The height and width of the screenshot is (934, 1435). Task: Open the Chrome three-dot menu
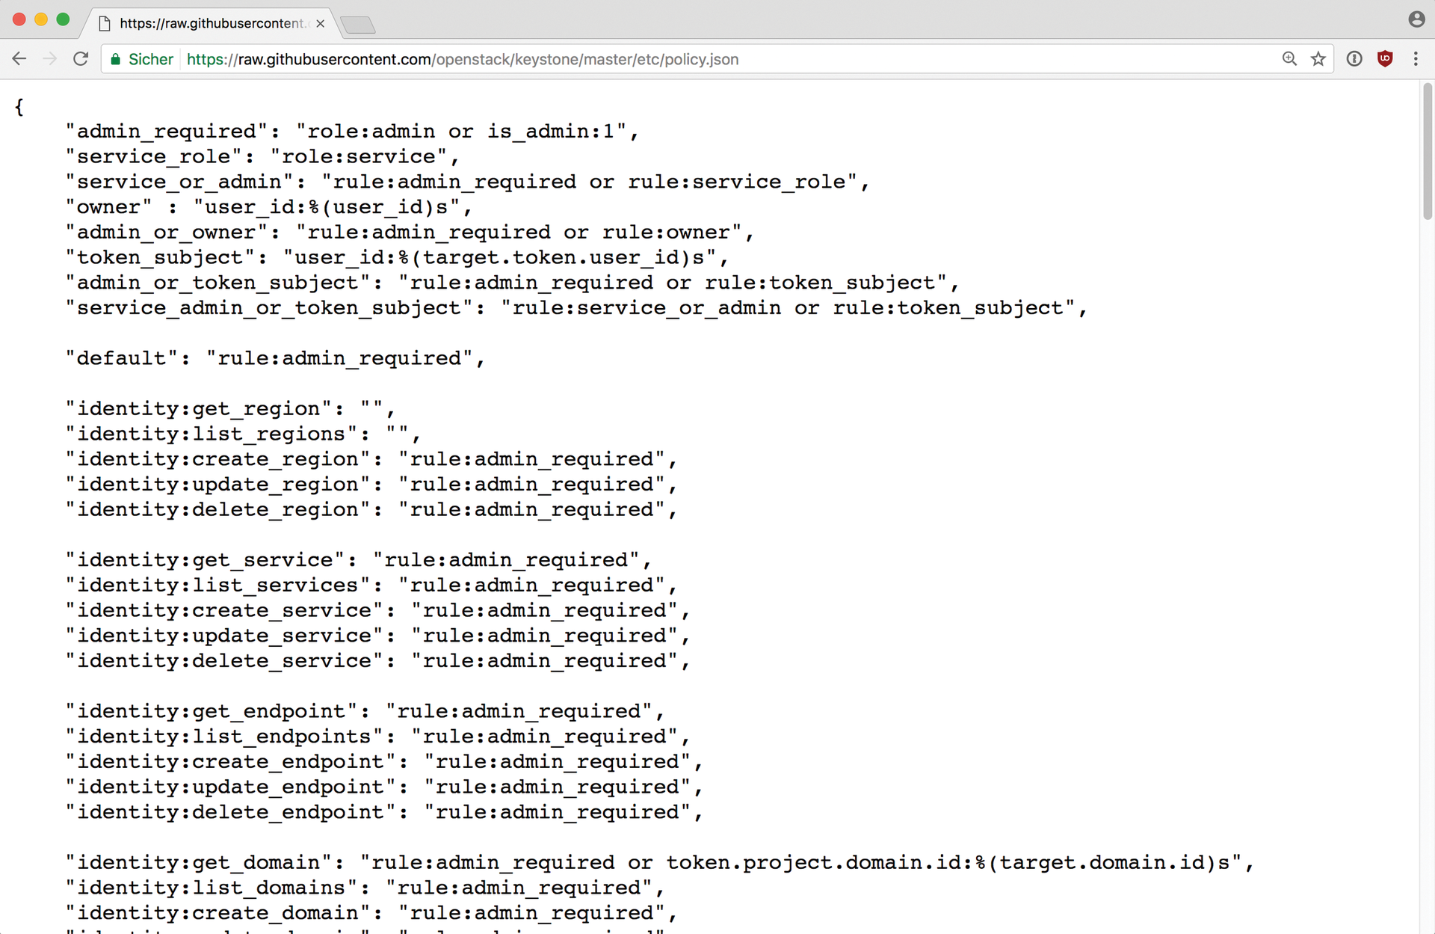click(1416, 59)
